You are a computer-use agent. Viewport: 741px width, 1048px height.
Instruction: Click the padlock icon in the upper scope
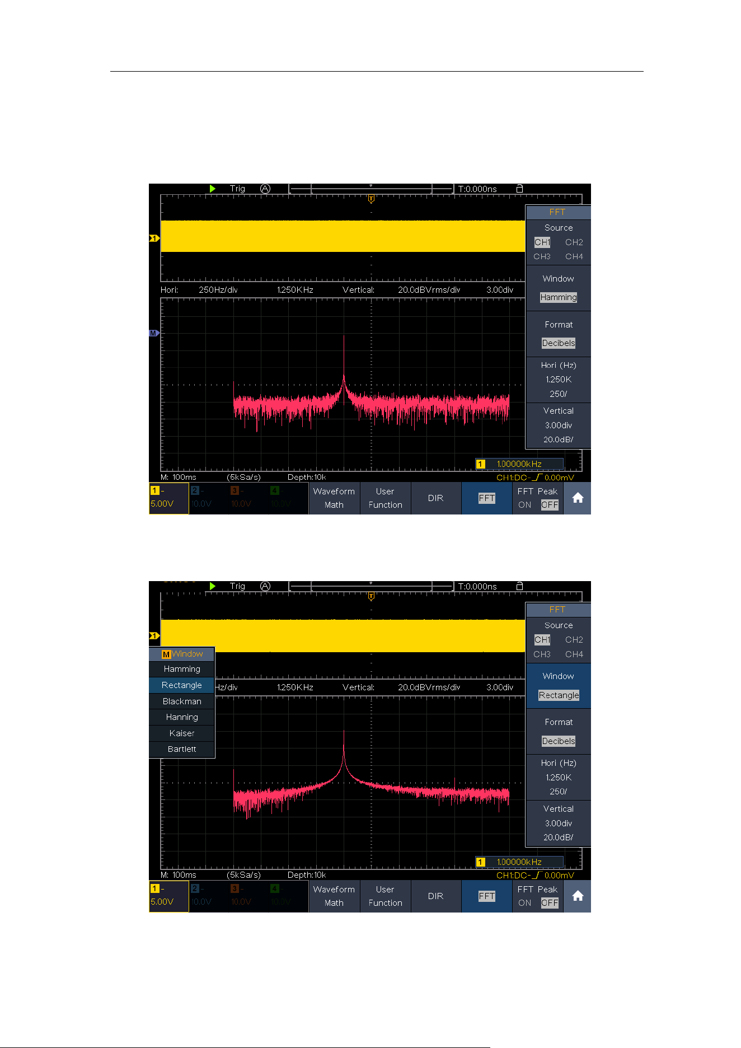[x=519, y=189]
